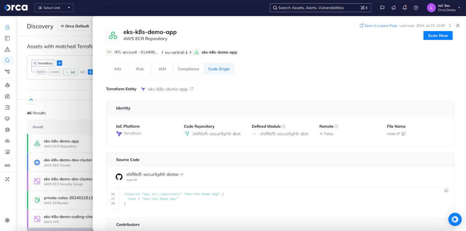Switch to the Risk tab

click(140, 69)
